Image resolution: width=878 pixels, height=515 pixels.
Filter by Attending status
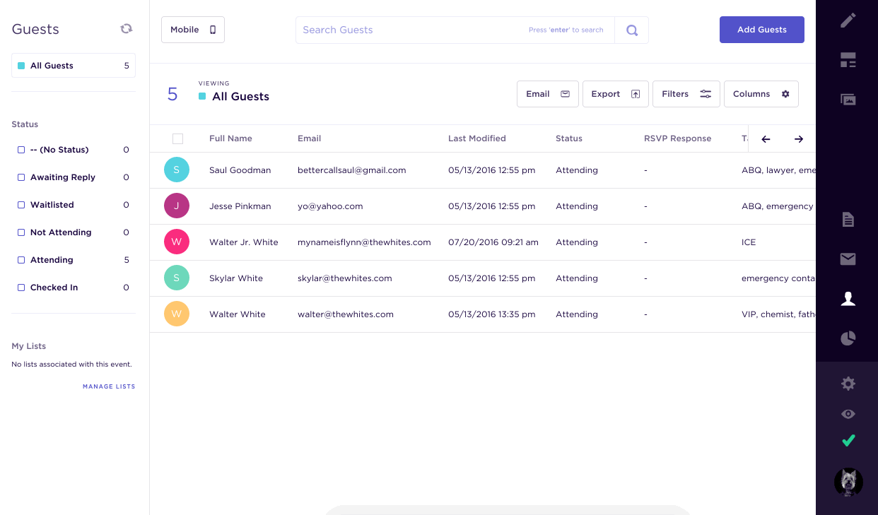pos(74,260)
